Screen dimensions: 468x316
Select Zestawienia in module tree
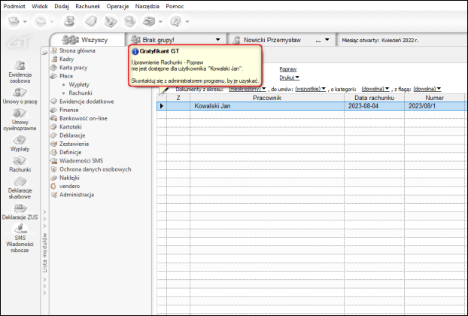click(74, 144)
